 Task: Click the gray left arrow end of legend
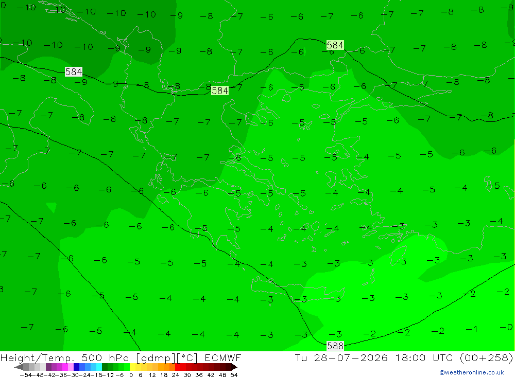[19, 367]
